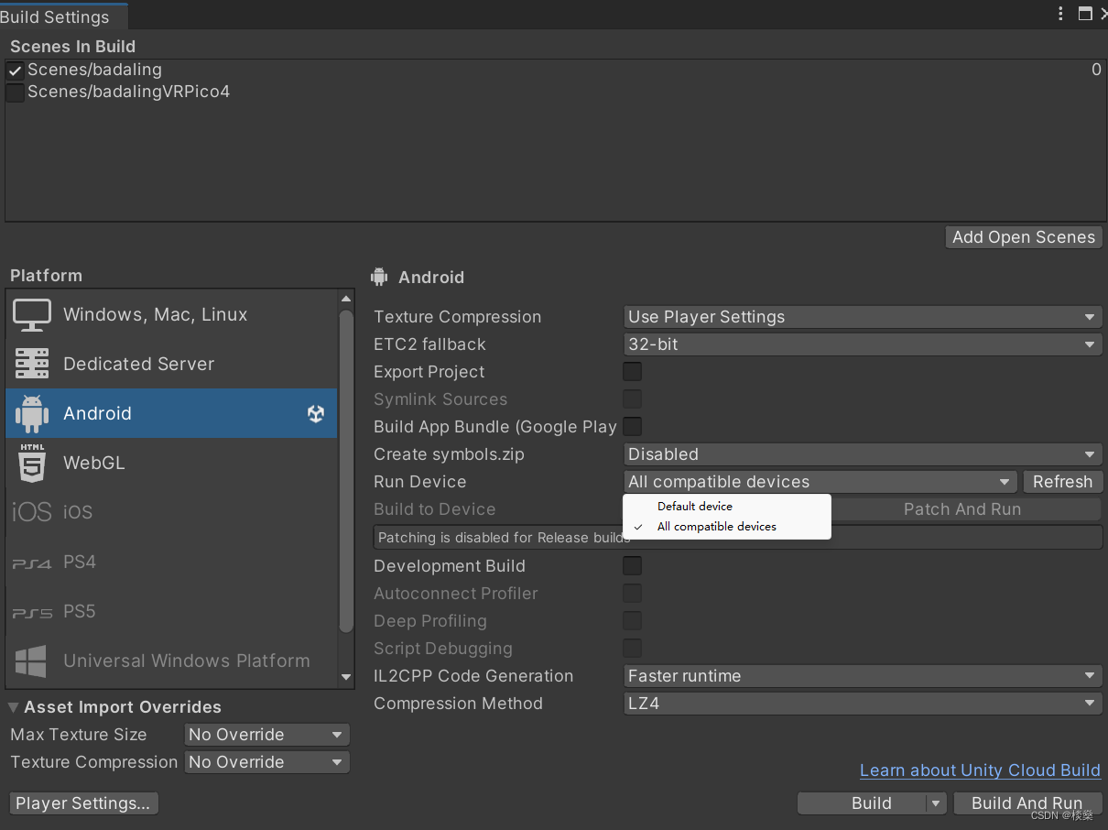
Task: Select the Dedicated Server platform
Action: tap(171, 365)
